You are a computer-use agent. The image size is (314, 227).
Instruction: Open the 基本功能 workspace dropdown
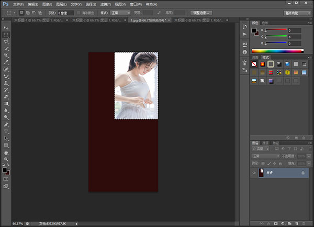pos(297,13)
